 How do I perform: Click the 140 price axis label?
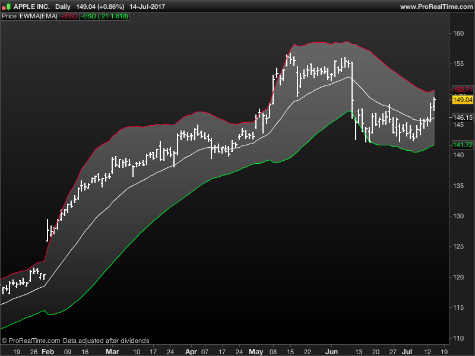tap(458, 155)
